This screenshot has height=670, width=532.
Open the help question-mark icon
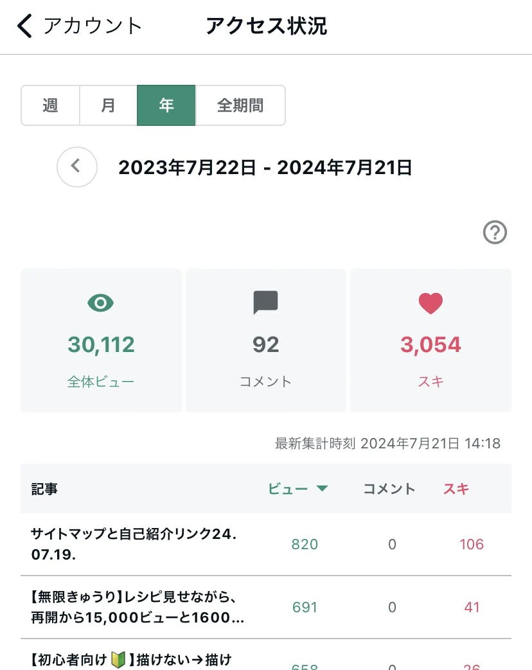coord(495,233)
